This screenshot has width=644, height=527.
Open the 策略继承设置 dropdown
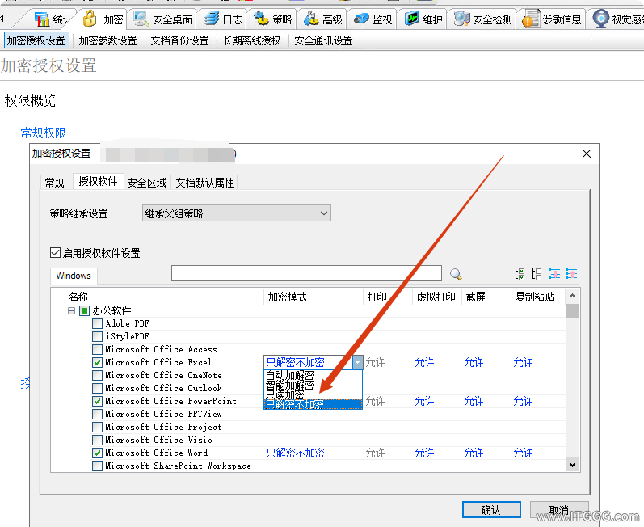[x=237, y=213]
